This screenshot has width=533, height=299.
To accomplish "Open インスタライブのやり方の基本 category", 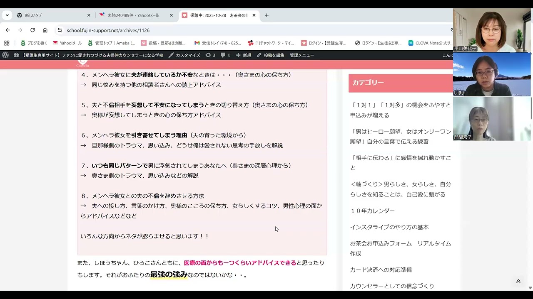I will 389,227.
